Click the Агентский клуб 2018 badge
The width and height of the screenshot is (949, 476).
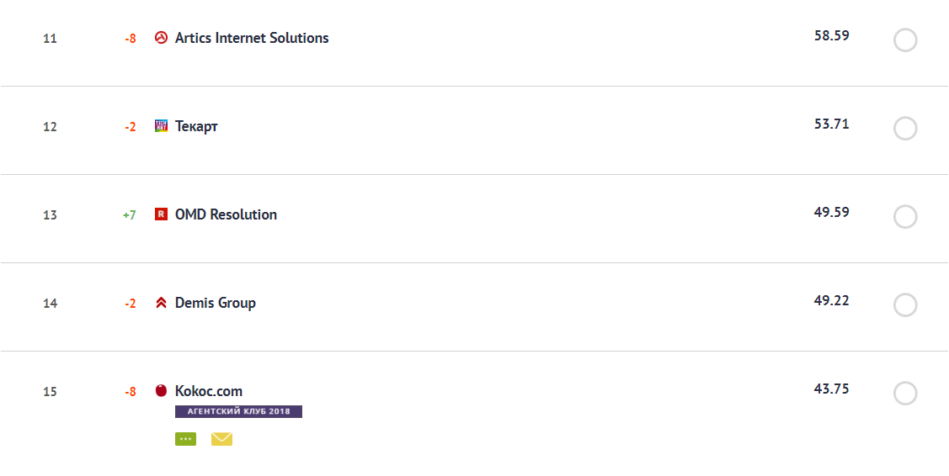click(238, 412)
